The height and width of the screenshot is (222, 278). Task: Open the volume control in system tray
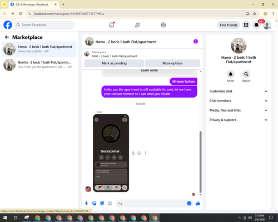[x=250, y=218]
